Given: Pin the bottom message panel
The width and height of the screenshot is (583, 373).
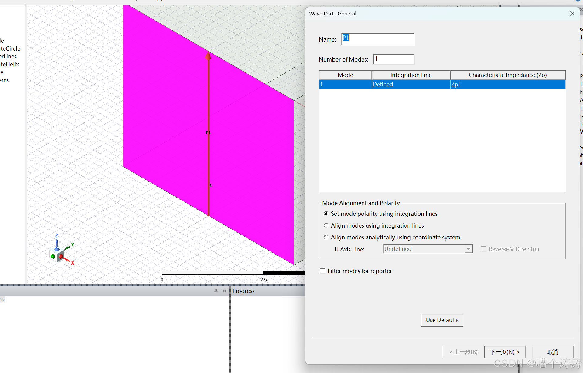Looking at the screenshot, I should pos(216,291).
